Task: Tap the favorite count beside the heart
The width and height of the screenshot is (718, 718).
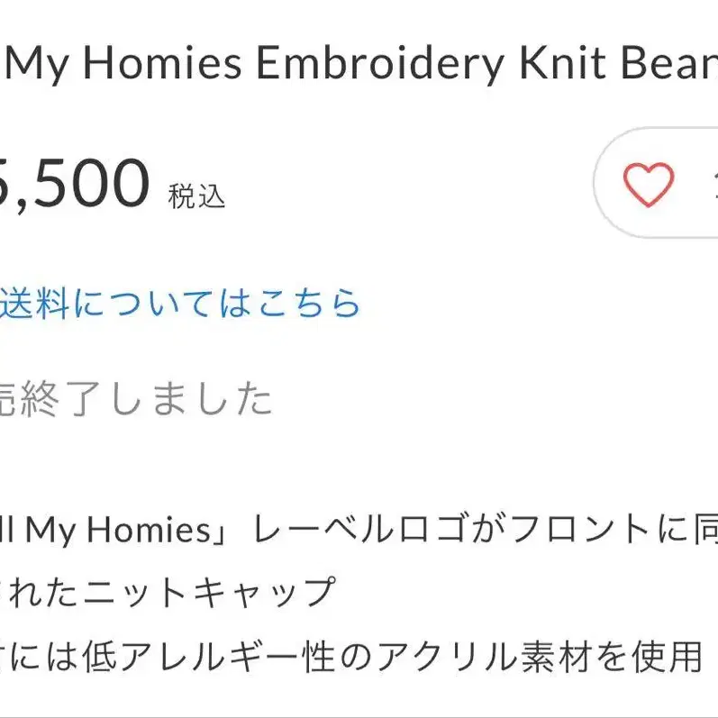Action: point(712,185)
